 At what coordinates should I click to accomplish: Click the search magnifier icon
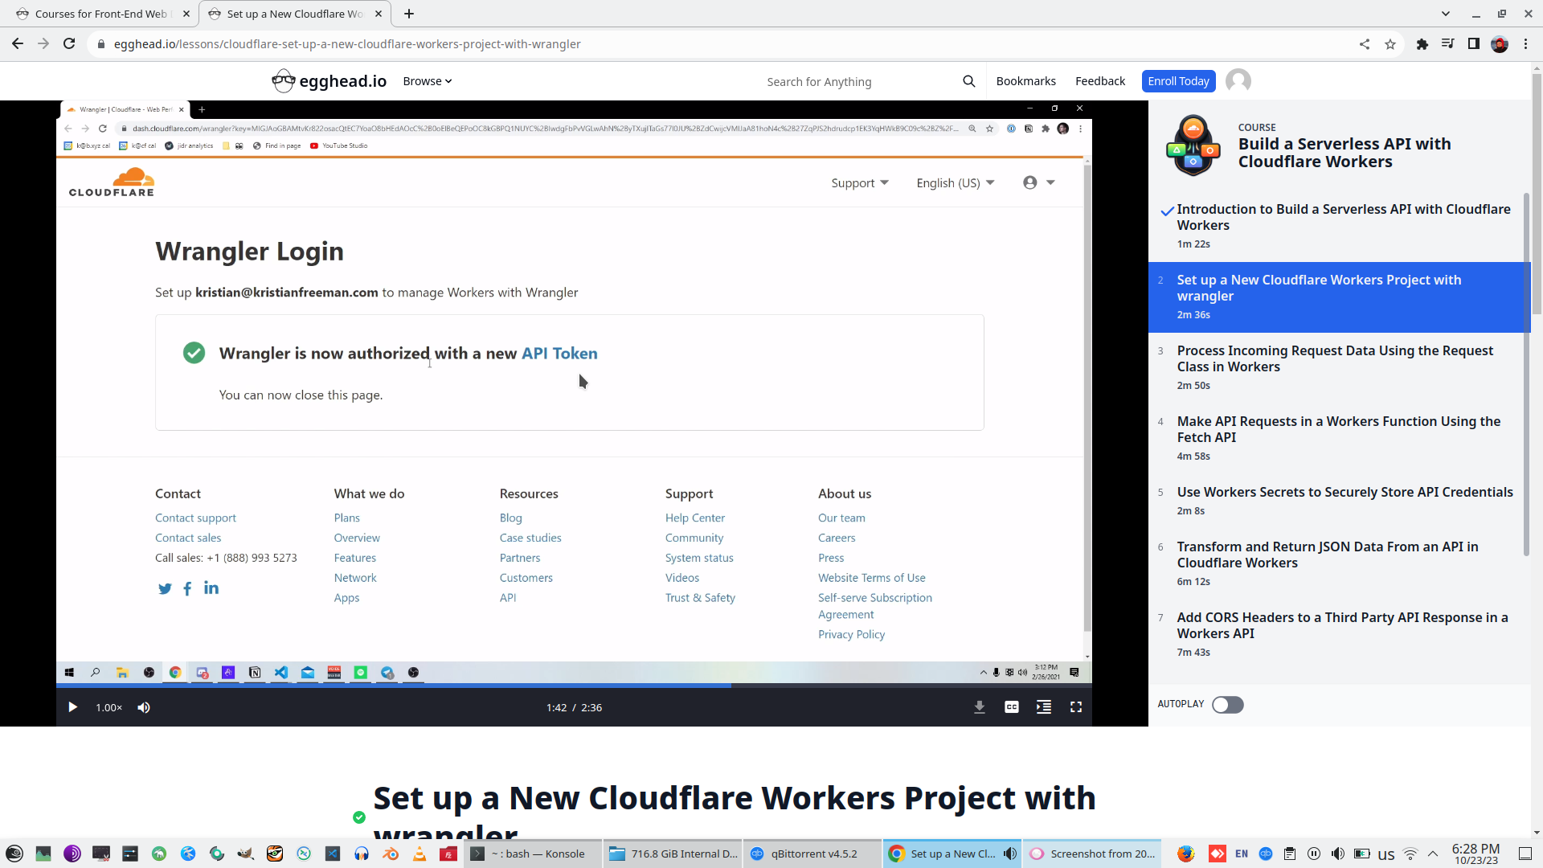(x=968, y=81)
